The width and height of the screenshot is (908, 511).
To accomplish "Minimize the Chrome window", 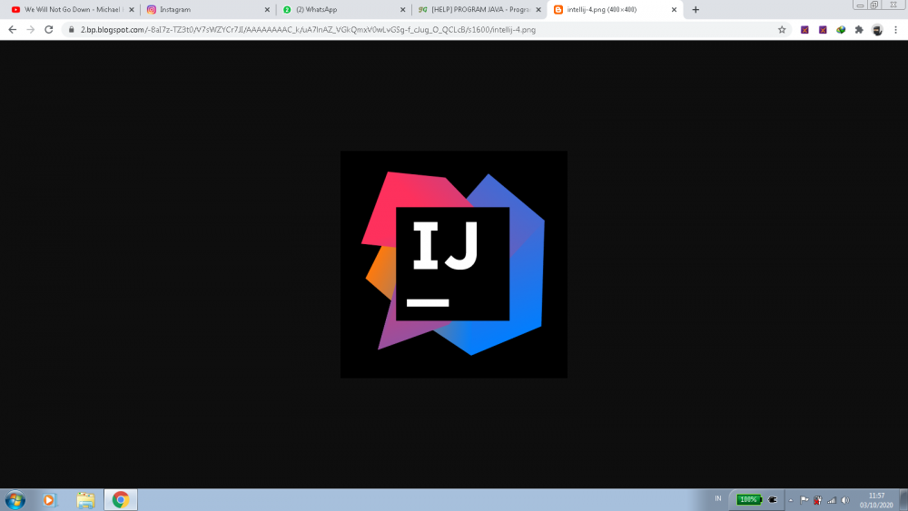I will tap(860, 5).
